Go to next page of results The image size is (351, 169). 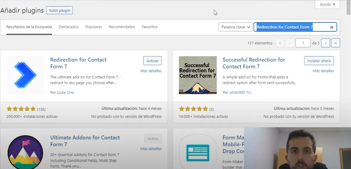(x=325, y=43)
